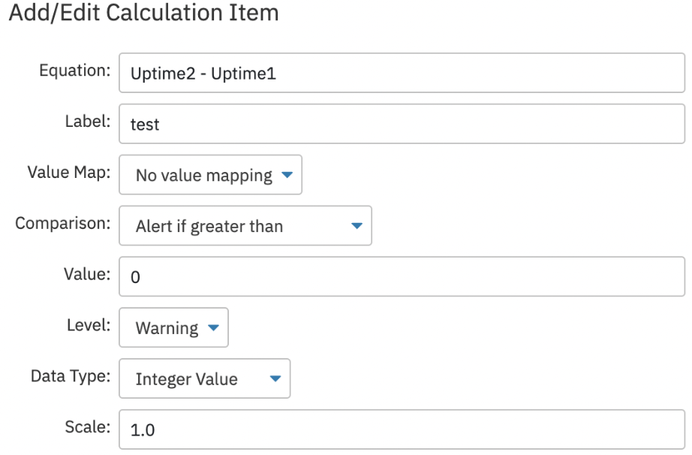Image resolution: width=692 pixels, height=455 pixels.
Task: Click the Comparison: field label
Action: [62, 223]
